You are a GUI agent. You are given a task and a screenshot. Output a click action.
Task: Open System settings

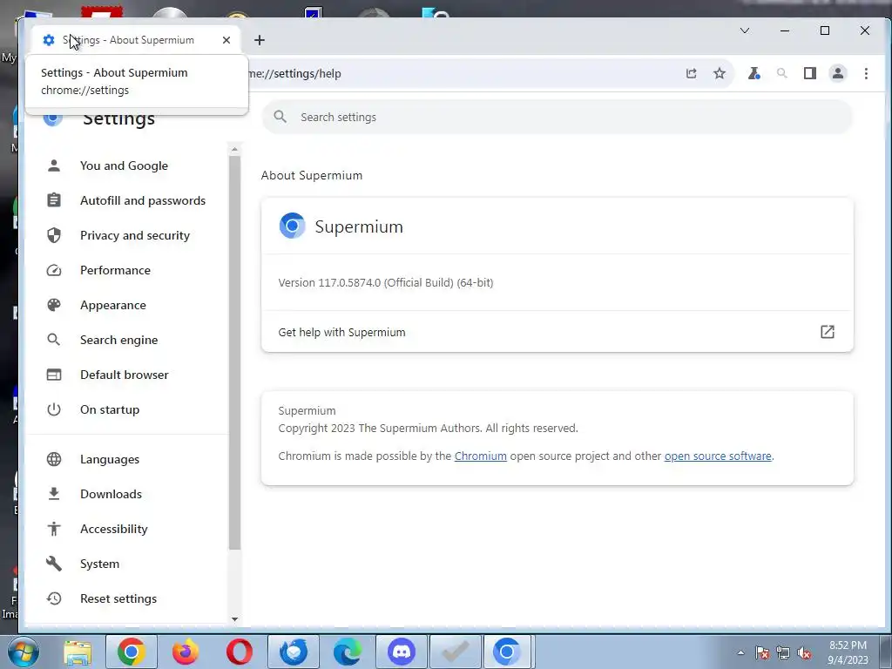click(x=99, y=564)
